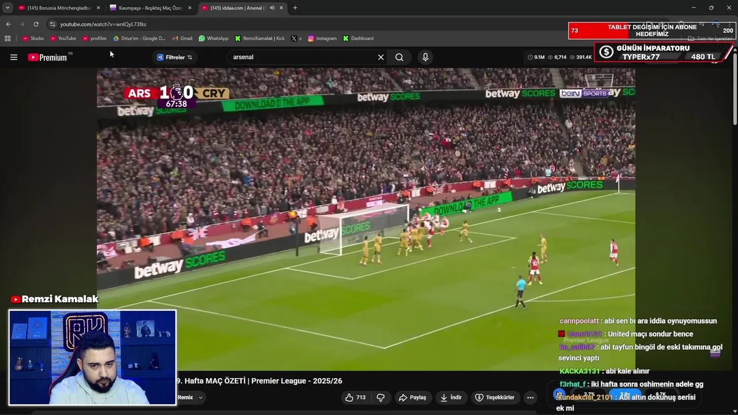The height and width of the screenshot is (415, 738).
Task: Download the video with İndir
Action: 451,397
